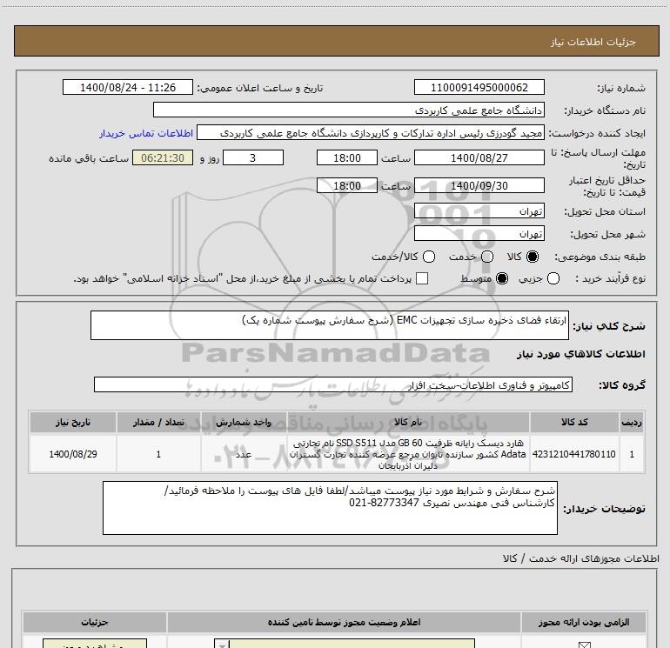Click the requester name field مجید گودرزی

pyautogui.click(x=371, y=133)
